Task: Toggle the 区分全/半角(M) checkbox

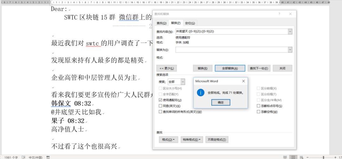Action: click(x=258, y=100)
